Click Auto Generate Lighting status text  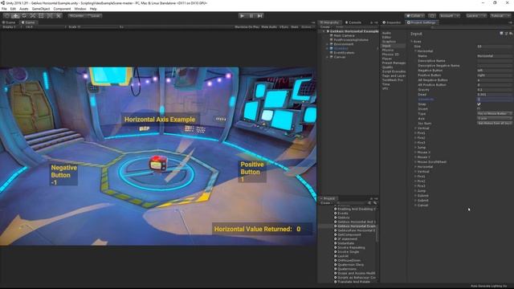pyautogui.click(x=489, y=286)
